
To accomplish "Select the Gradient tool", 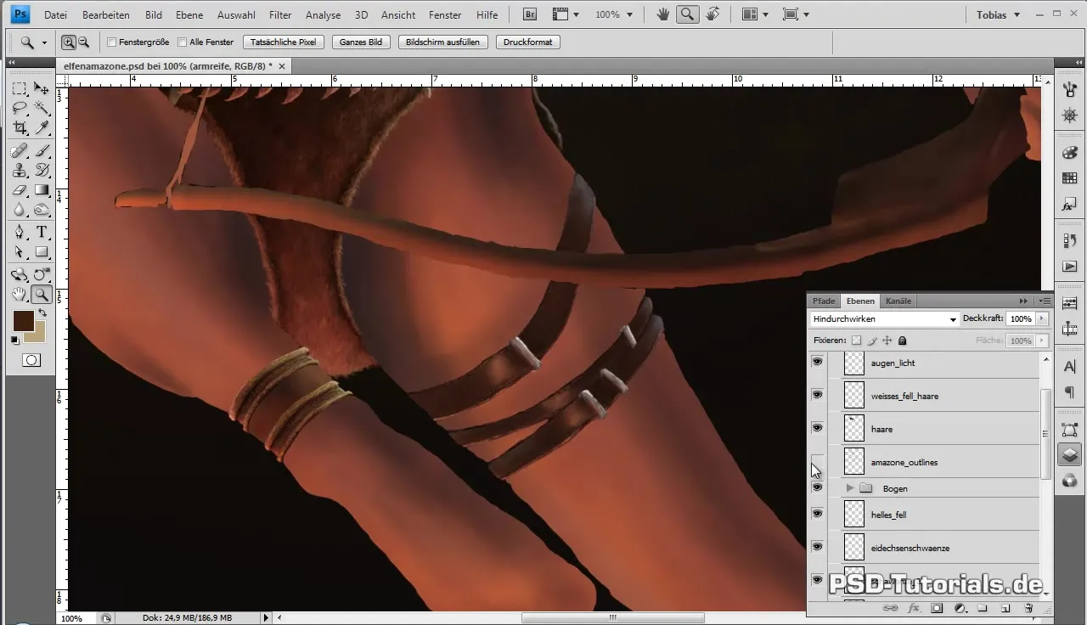I will 41,190.
